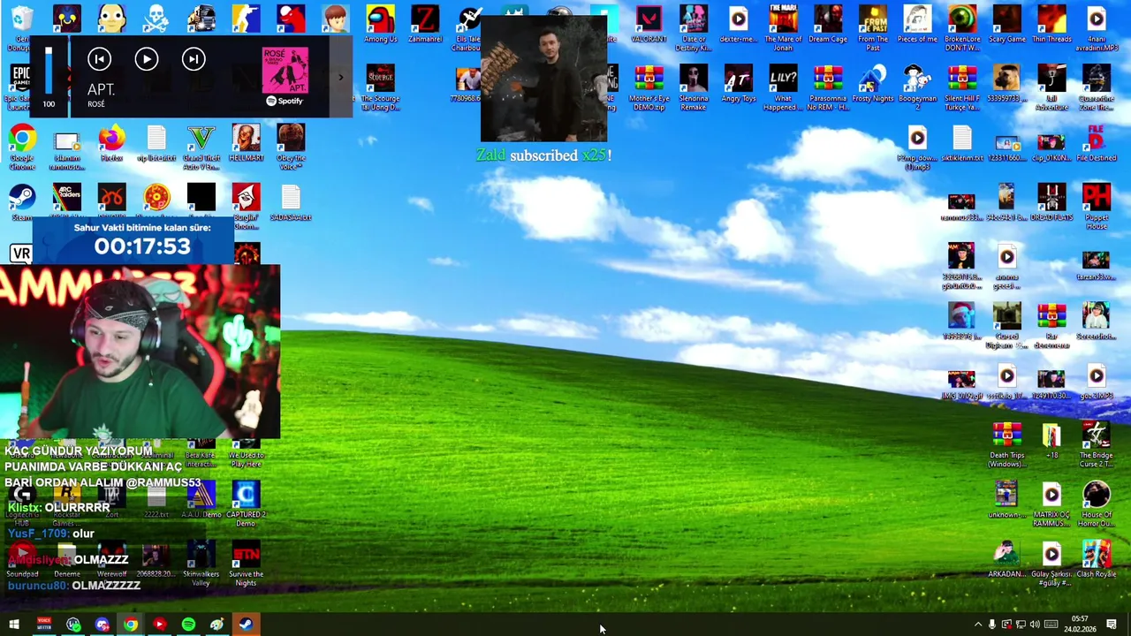The width and height of the screenshot is (1131, 636).
Task: Open the Survive the Nights shortcut
Action: [246, 564]
